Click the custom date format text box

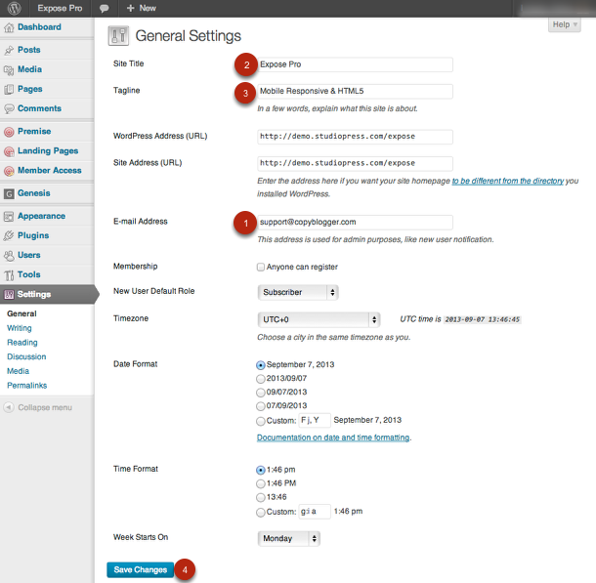coord(315,421)
